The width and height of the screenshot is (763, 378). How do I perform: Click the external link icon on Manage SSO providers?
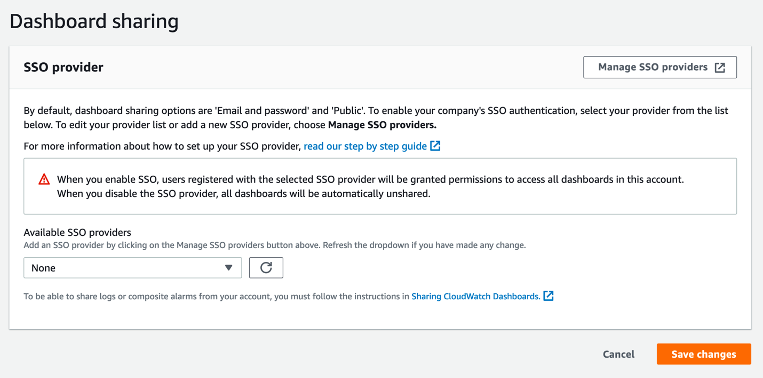pyautogui.click(x=720, y=67)
